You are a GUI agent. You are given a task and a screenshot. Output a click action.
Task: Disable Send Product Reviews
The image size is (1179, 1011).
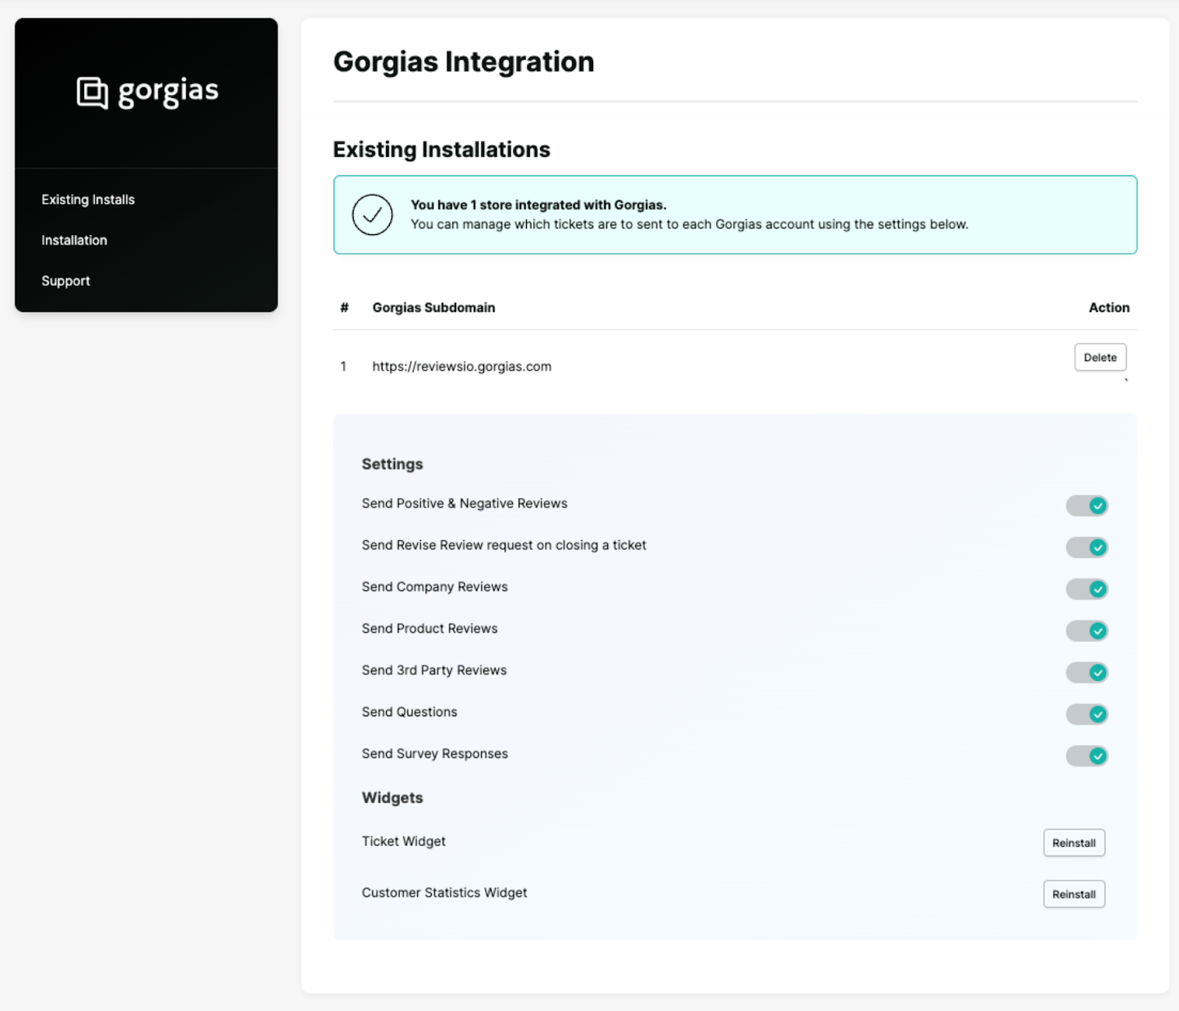[1086, 631]
